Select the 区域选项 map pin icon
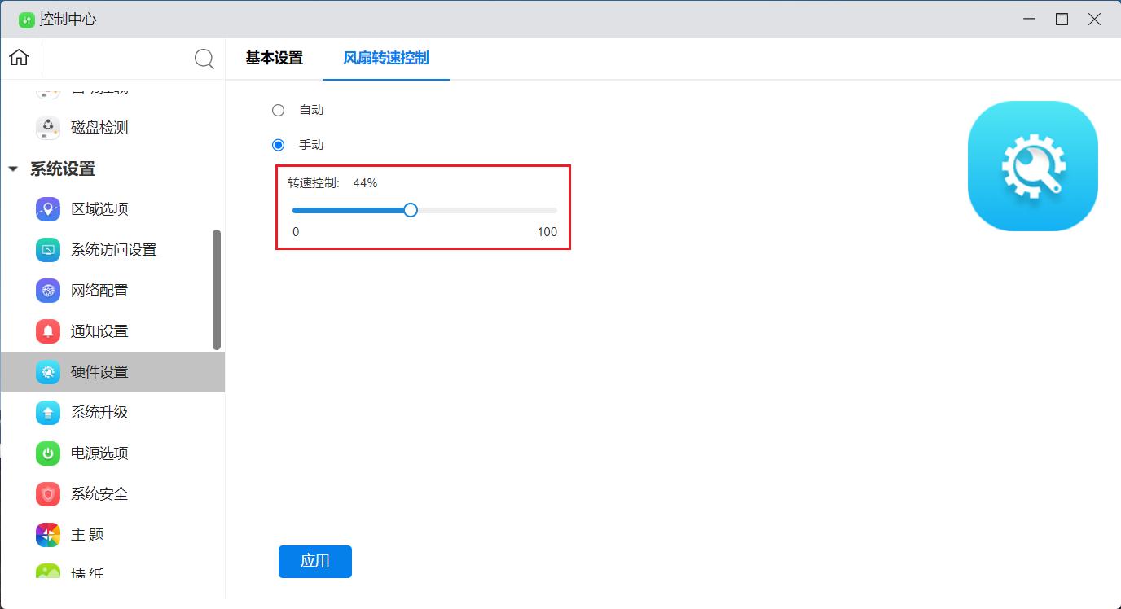1121x609 pixels. 48,209
